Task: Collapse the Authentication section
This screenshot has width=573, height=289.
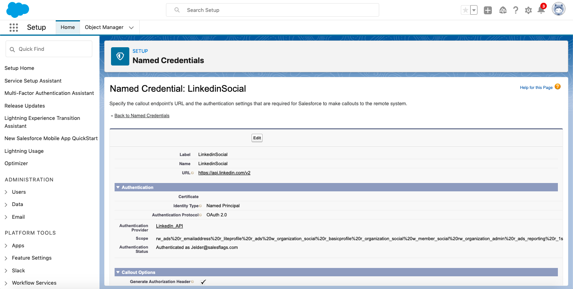Action: [x=118, y=187]
